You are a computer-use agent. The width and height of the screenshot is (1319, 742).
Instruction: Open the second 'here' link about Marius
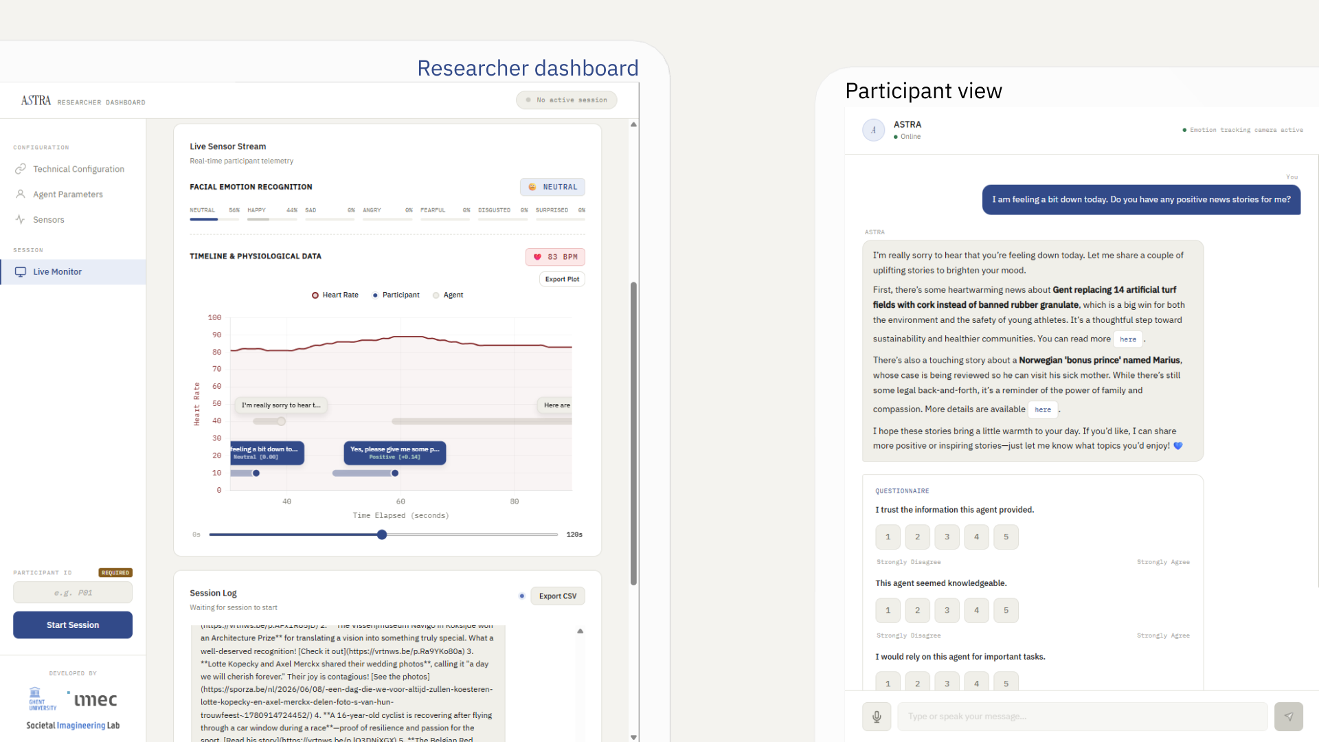(x=1043, y=409)
